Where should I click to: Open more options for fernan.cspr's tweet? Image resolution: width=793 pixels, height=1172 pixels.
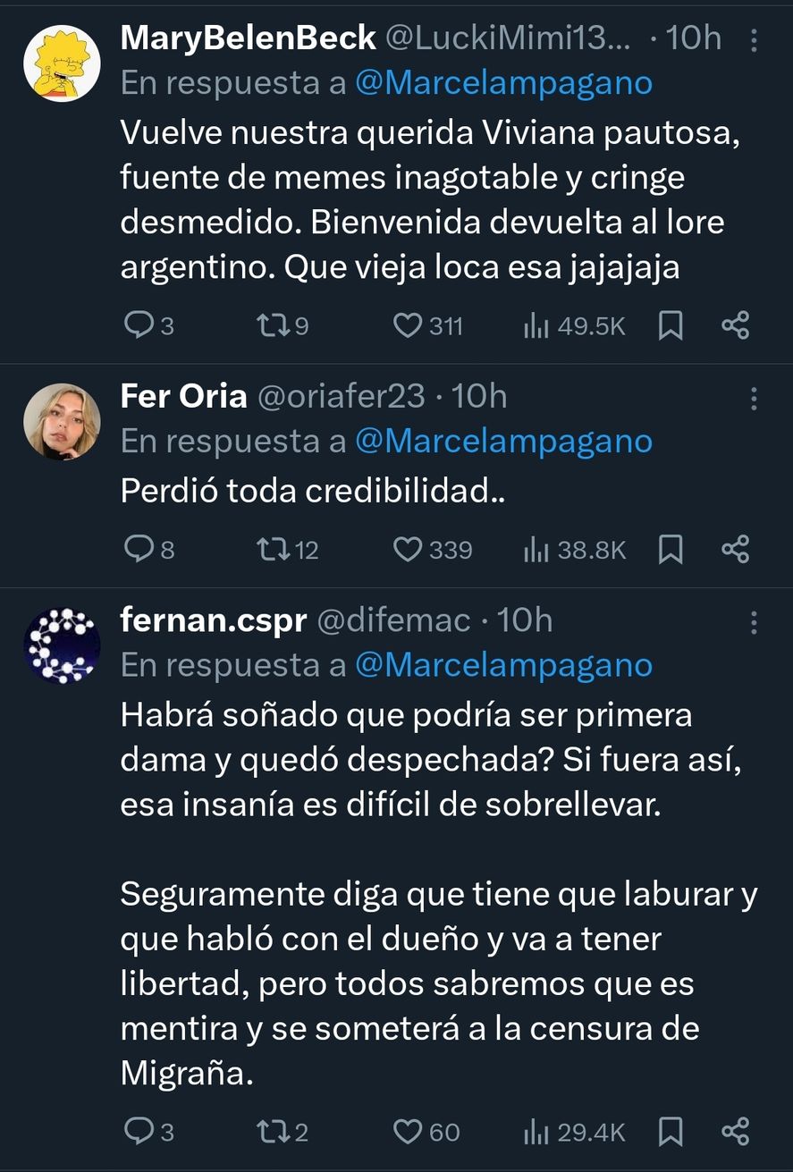click(753, 622)
